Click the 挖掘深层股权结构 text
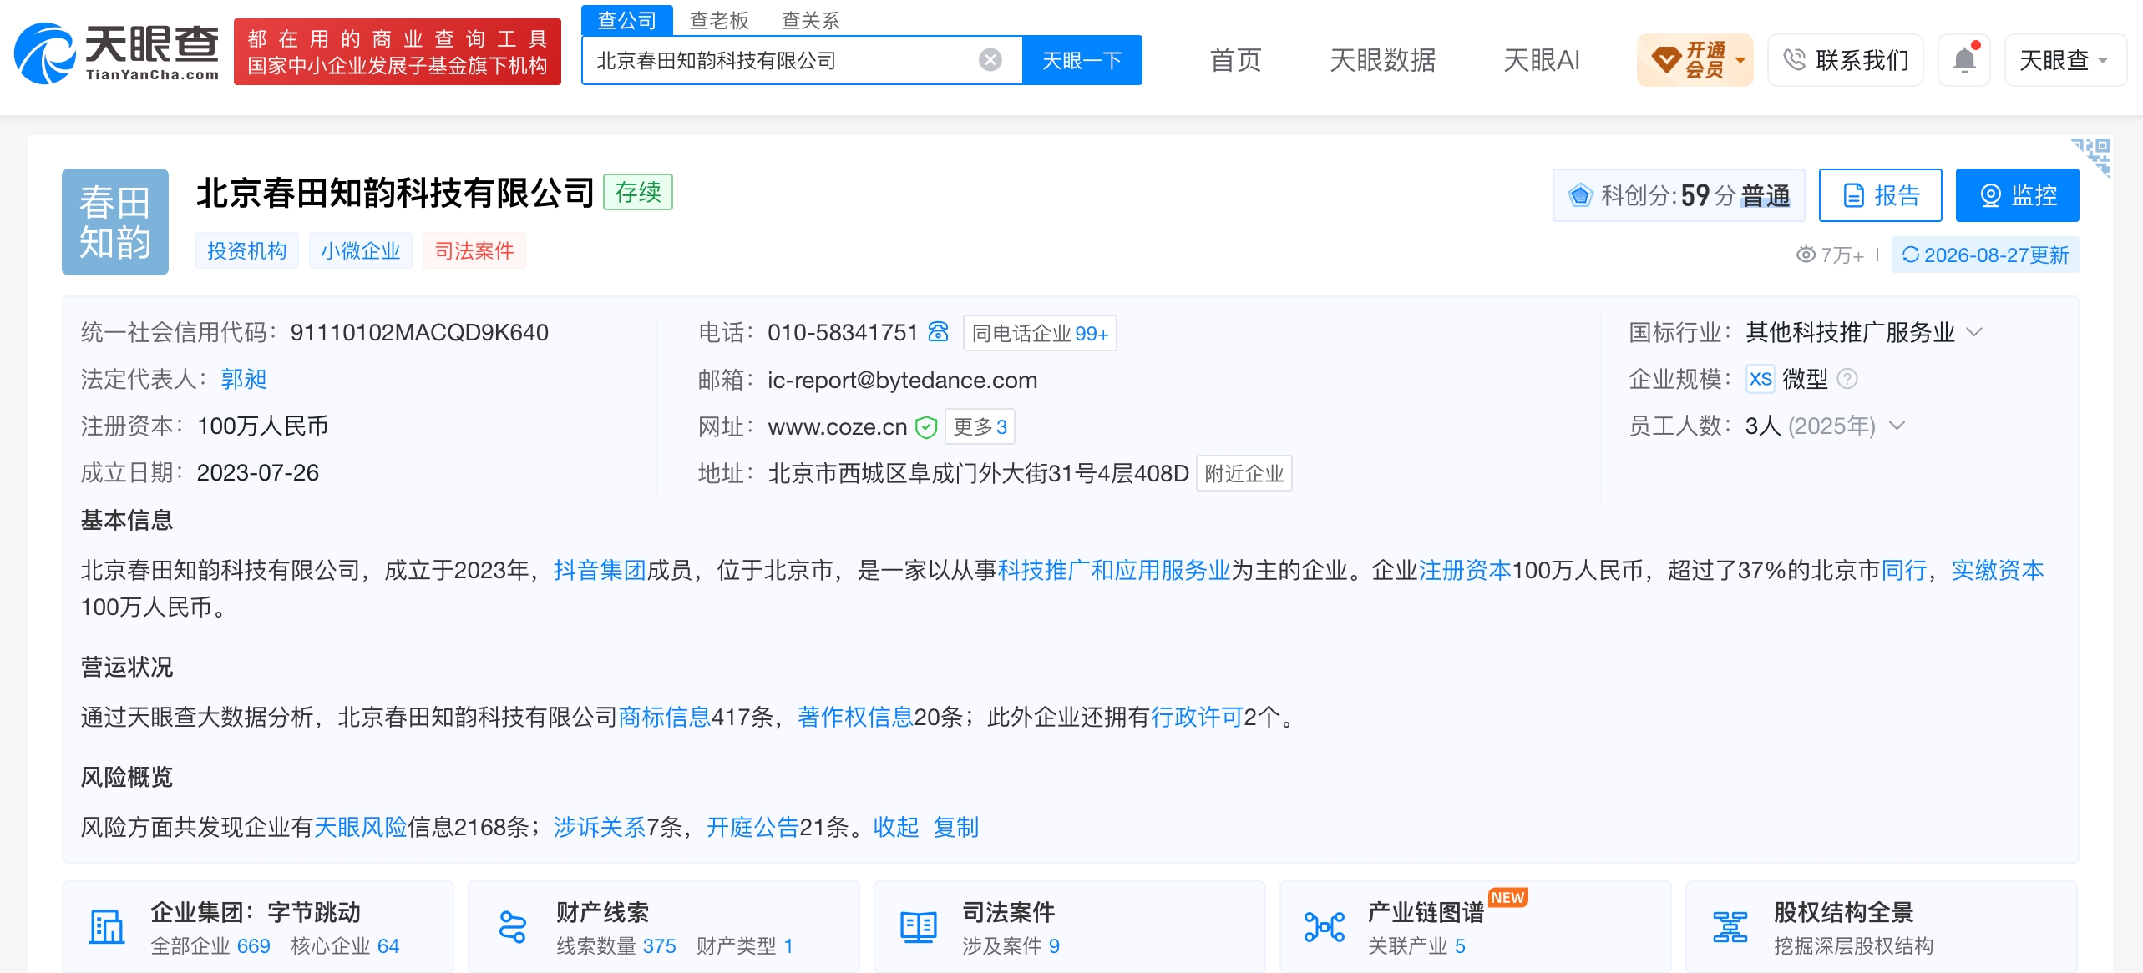 (1854, 945)
